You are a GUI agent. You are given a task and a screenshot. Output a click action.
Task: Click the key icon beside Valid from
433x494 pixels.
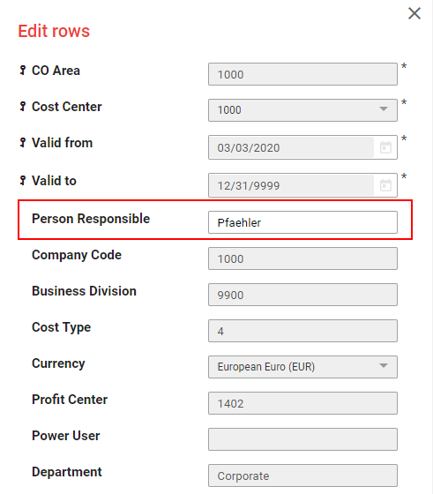click(x=23, y=143)
